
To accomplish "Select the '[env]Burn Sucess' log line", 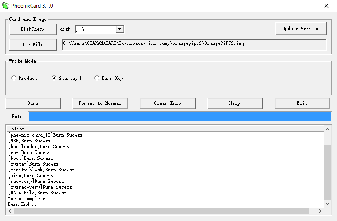I will tap(29, 153).
